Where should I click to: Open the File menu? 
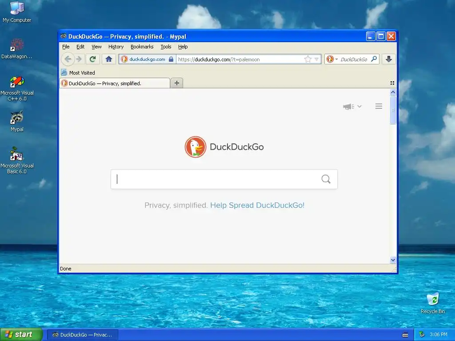(x=66, y=47)
